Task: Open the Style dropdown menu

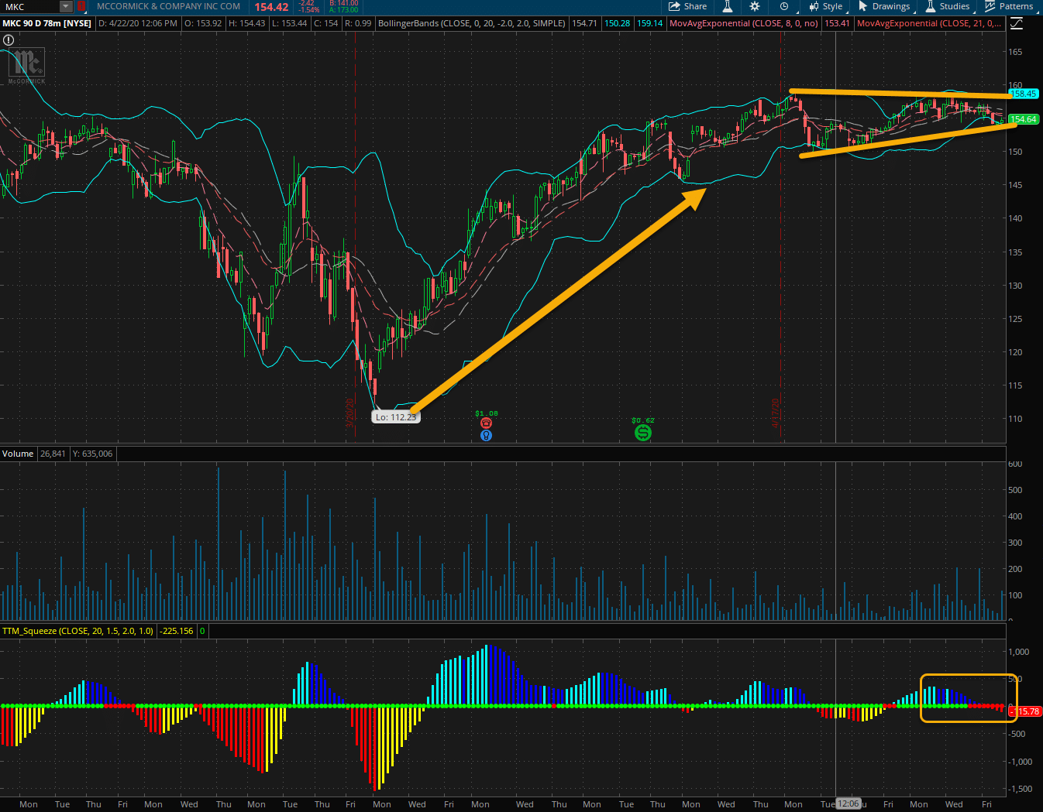Action: coord(825,6)
